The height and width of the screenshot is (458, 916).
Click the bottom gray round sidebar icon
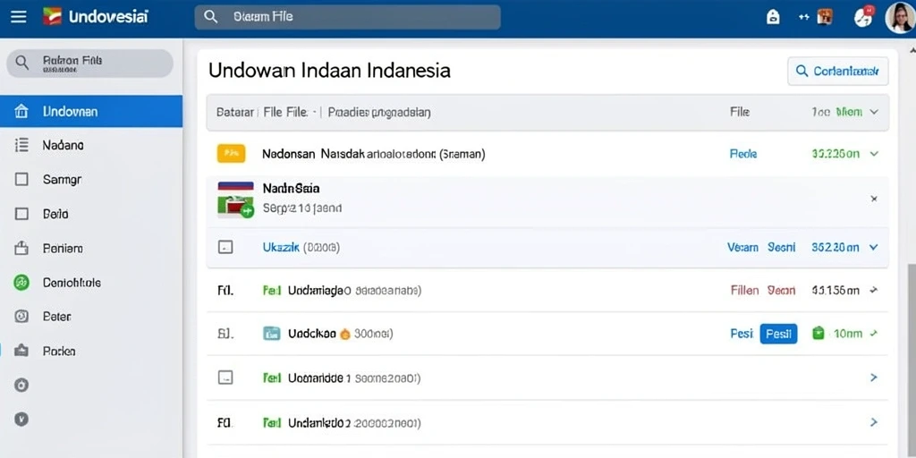click(21, 419)
